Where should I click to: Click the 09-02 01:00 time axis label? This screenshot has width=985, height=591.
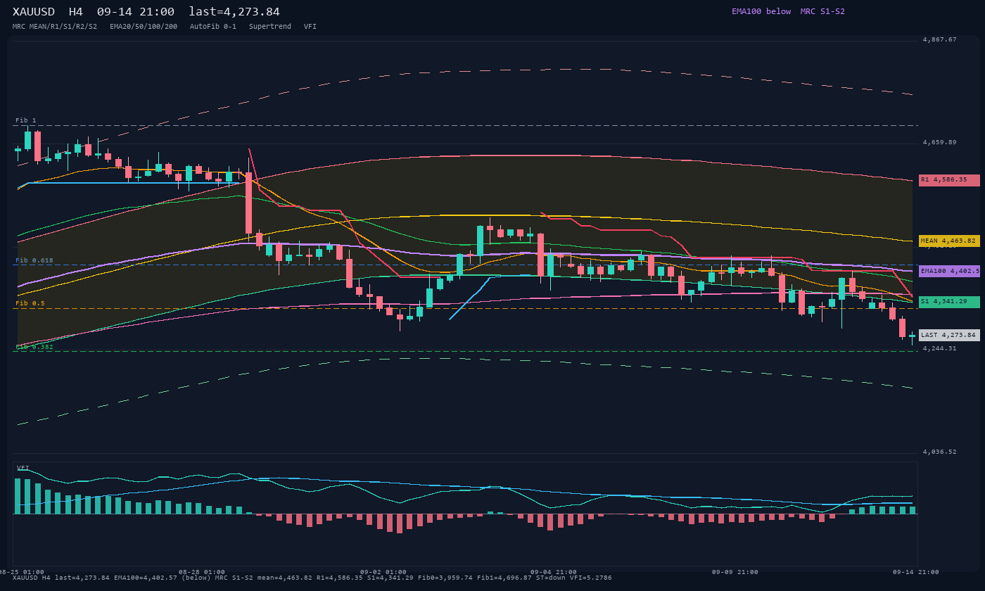(383, 572)
